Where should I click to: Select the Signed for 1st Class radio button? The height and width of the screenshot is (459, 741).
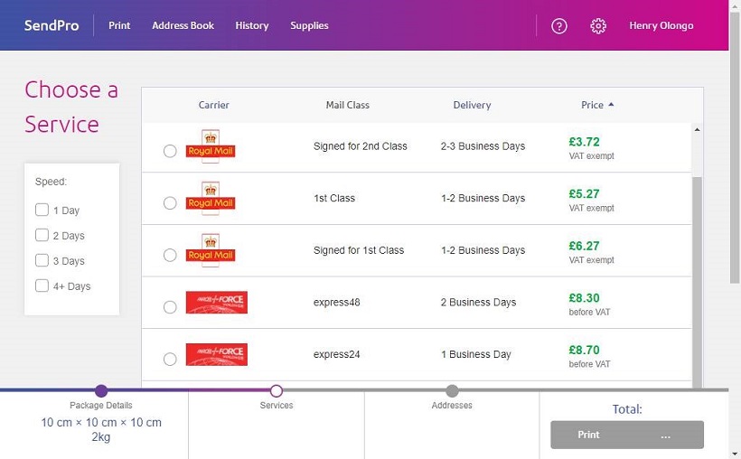(170, 256)
